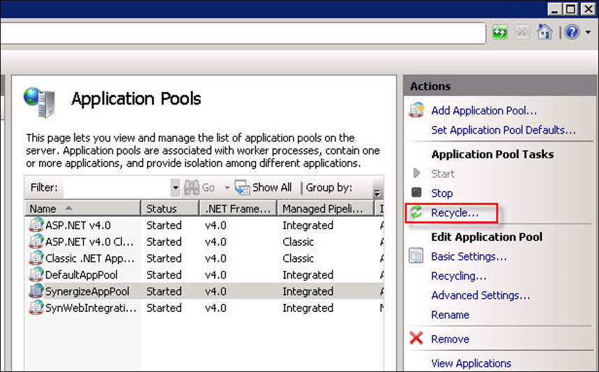Click the Status column header
The image size is (599, 372).
[170, 208]
